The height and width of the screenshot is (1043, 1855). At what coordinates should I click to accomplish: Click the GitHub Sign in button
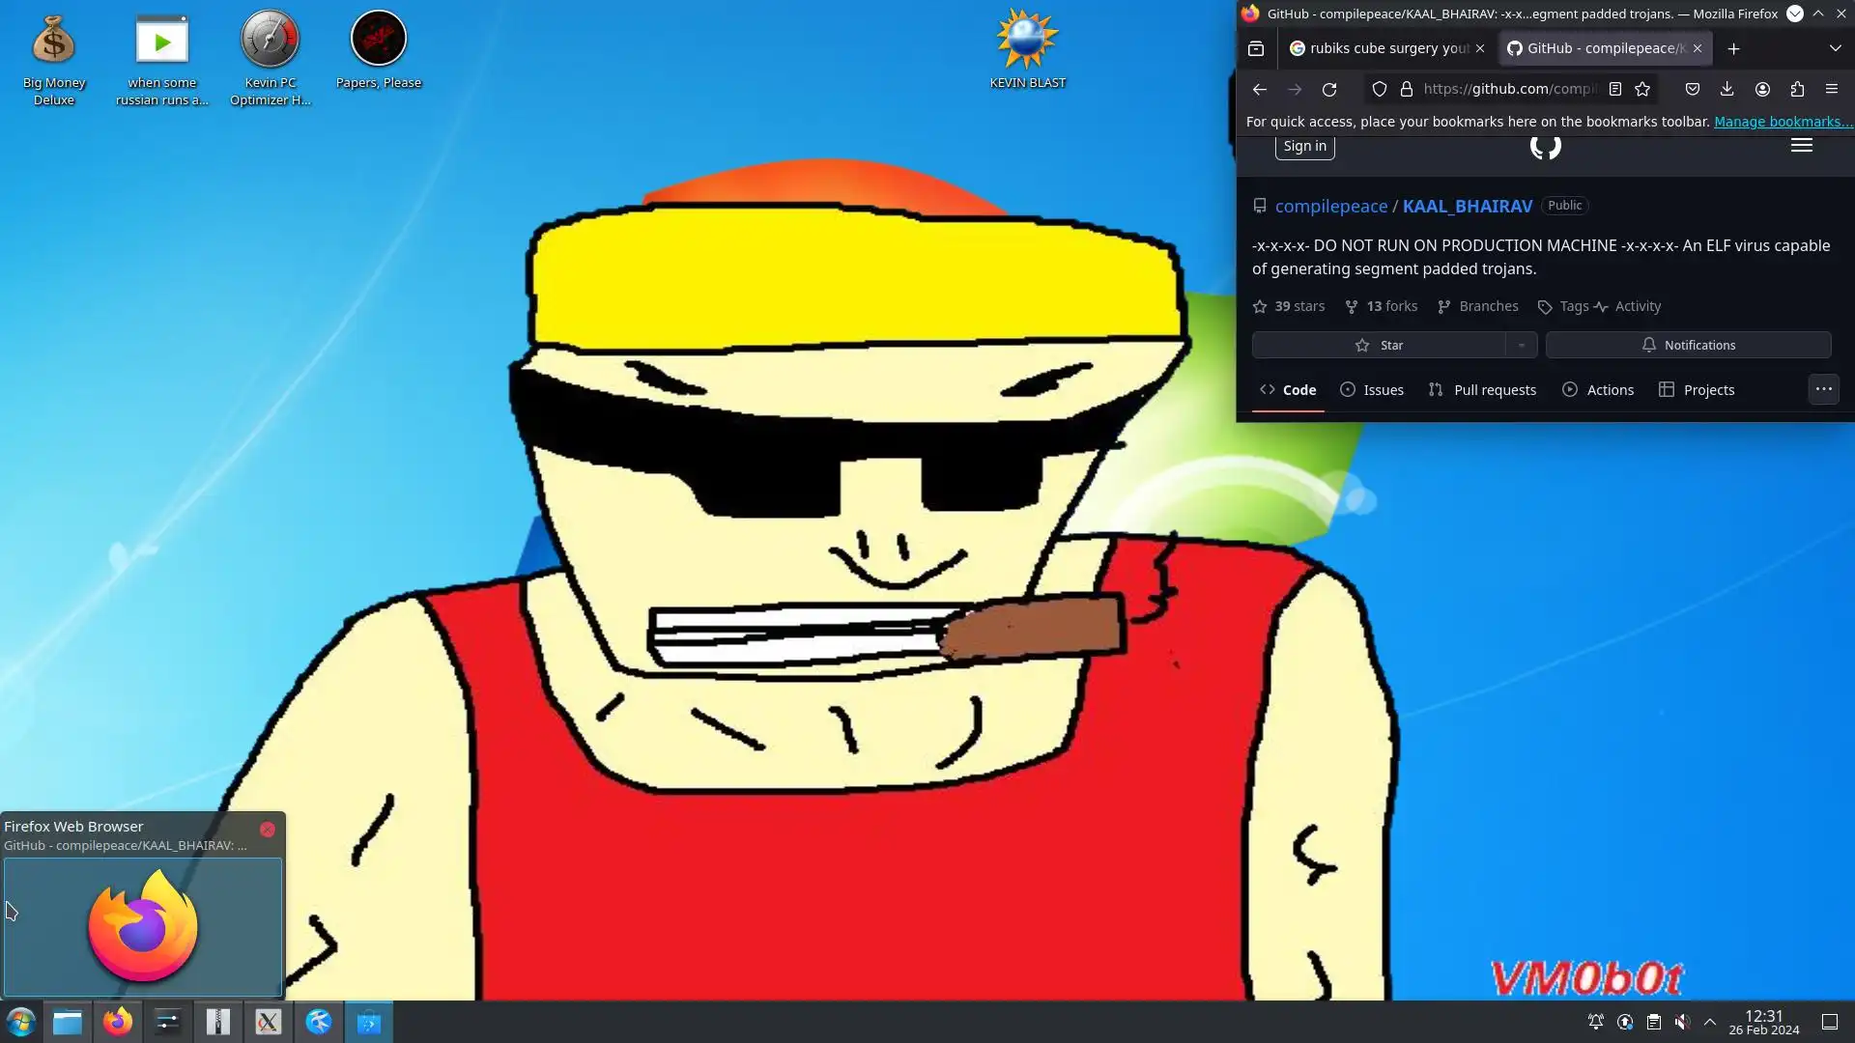[1304, 147]
